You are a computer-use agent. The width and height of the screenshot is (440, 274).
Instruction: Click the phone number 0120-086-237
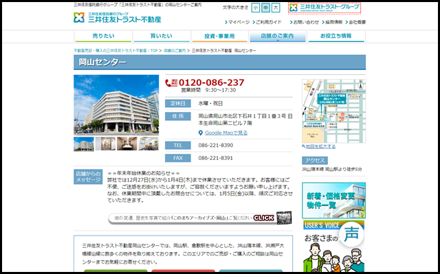[x=212, y=82]
